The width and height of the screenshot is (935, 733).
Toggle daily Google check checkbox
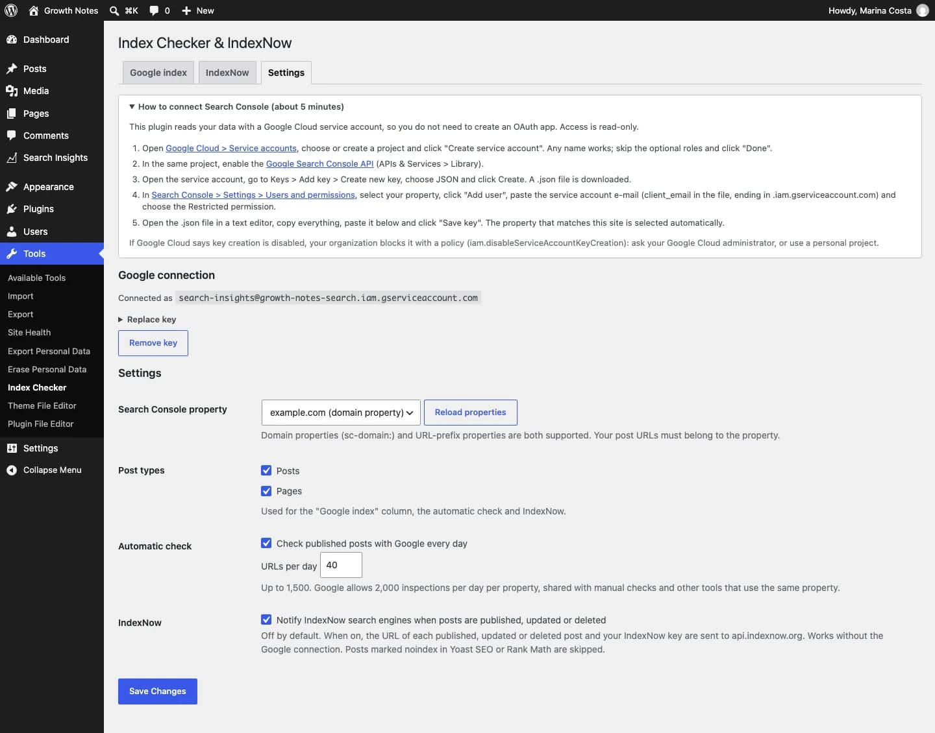[266, 543]
